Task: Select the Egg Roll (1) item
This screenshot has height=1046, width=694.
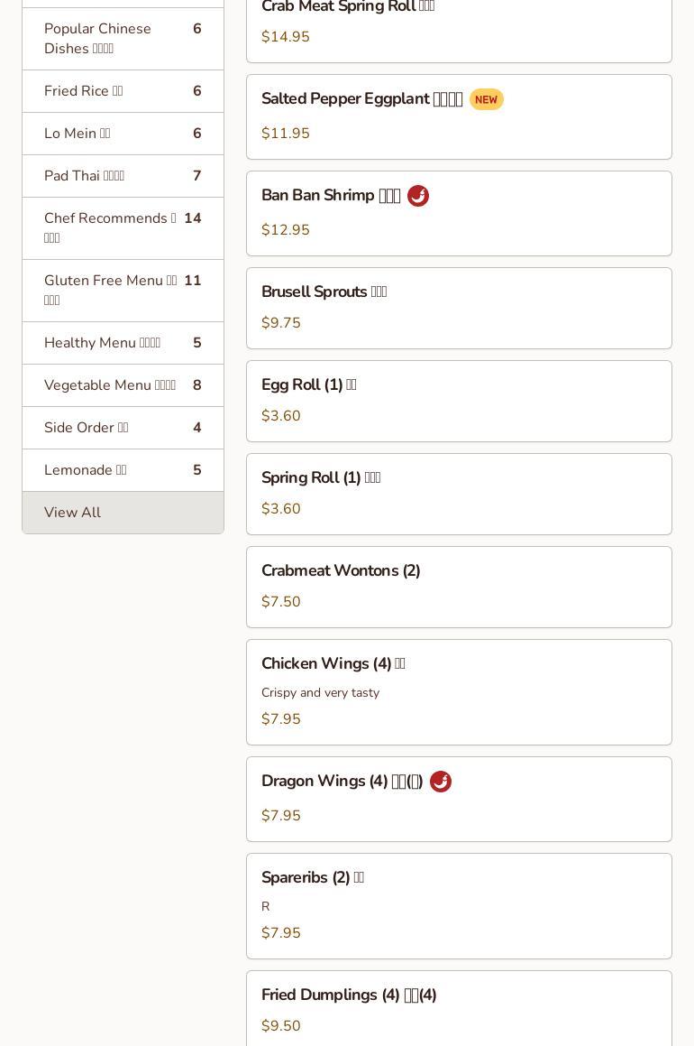Action: point(459,401)
